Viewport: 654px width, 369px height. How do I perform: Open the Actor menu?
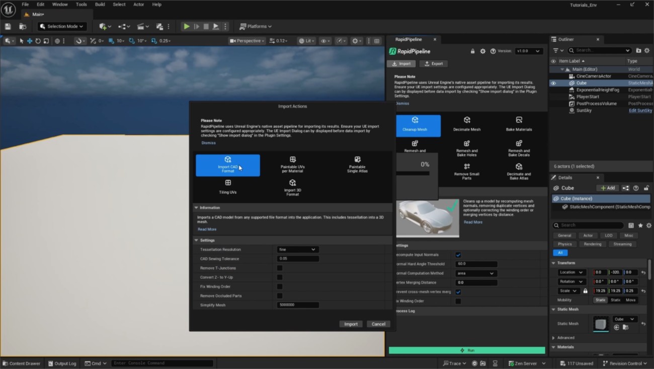138,5
